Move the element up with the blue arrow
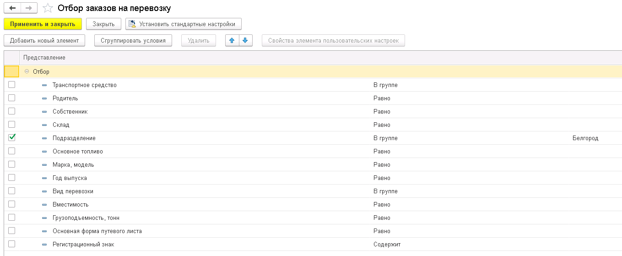The image size is (622, 256). point(232,40)
